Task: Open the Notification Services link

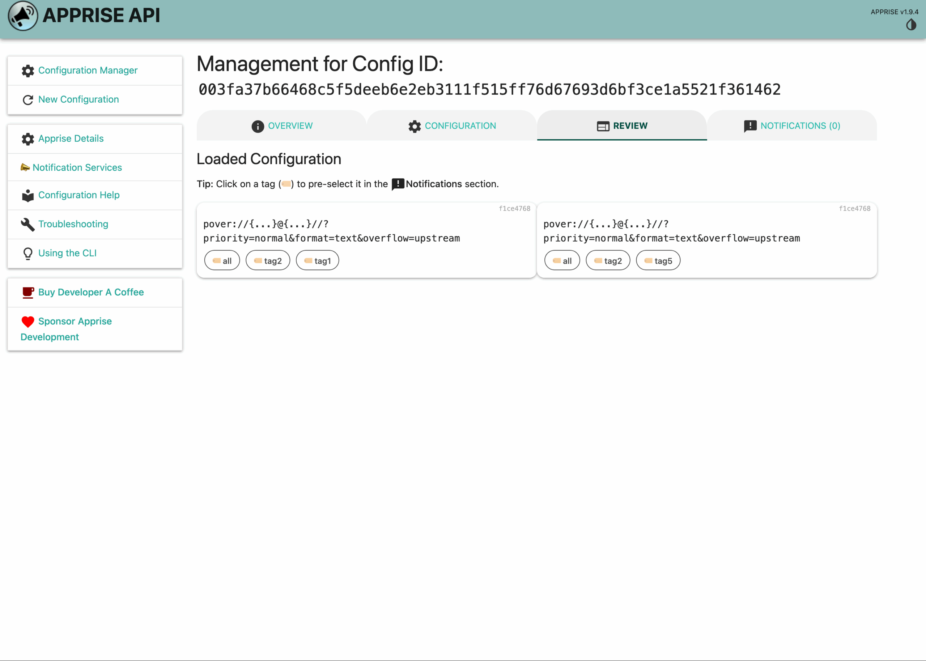Action: 77,167
